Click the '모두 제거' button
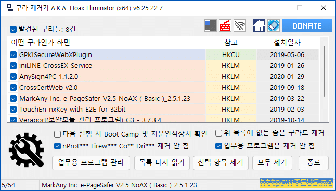336x191 pixels. (x=272, y=163)
